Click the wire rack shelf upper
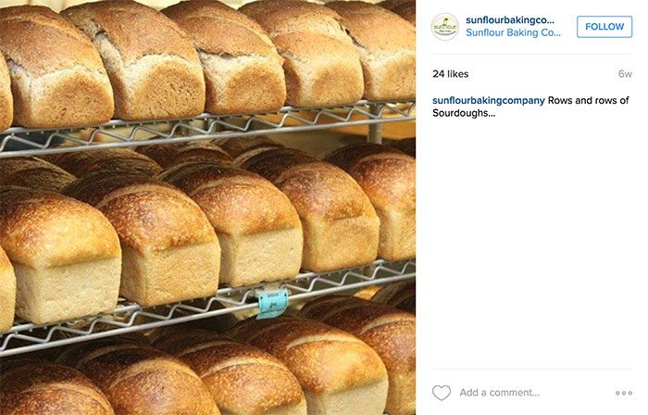This screenshot has width=648, height=415. [x=207, y=128]
